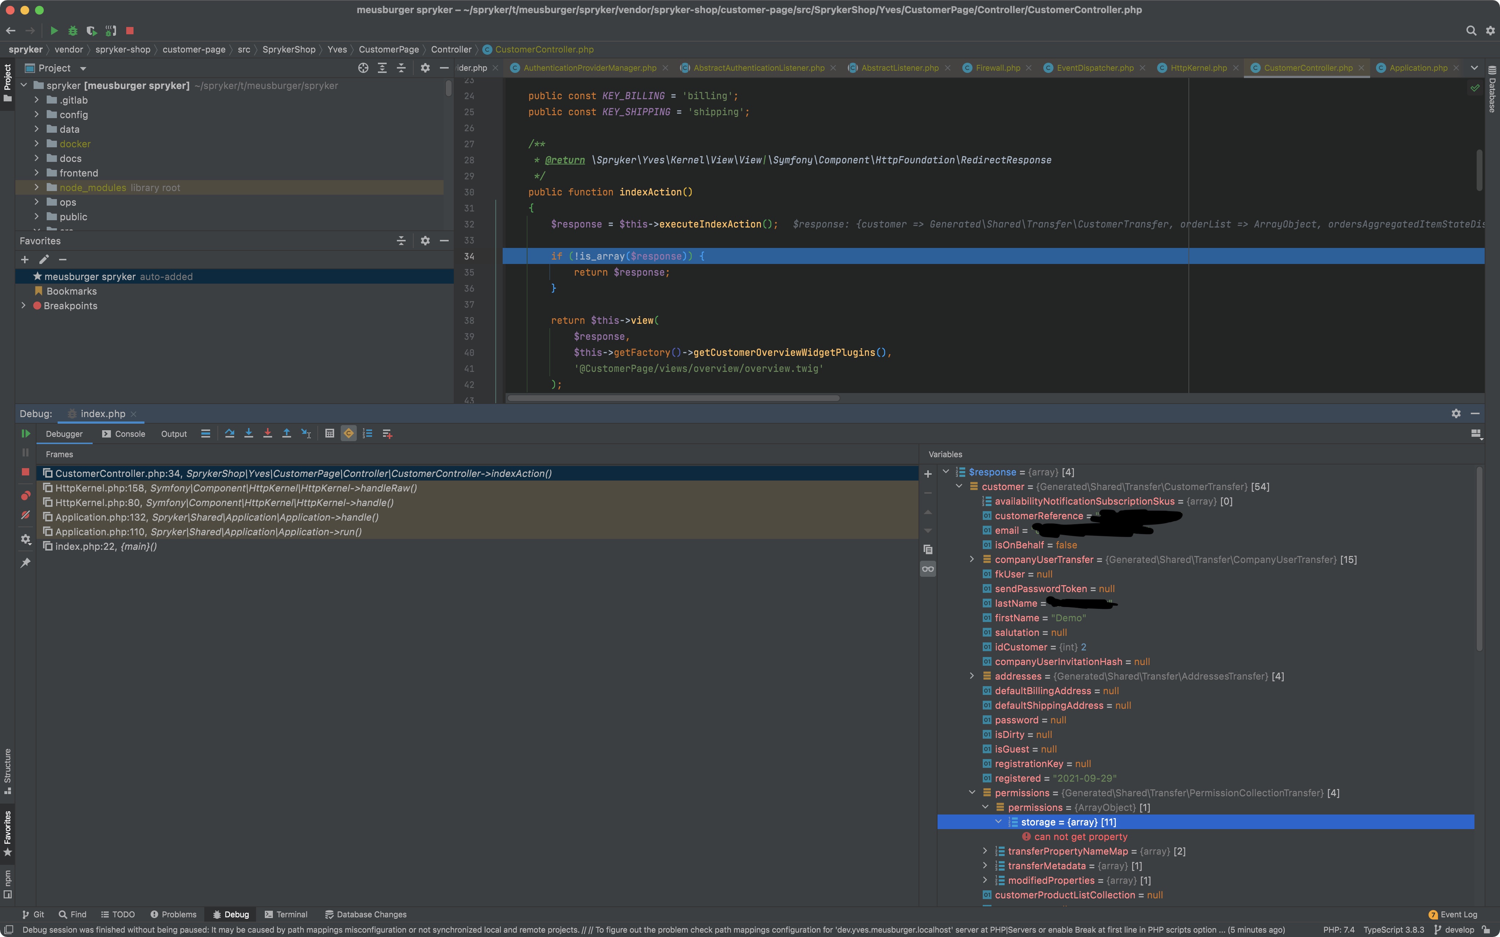The image size is (1500, 937).
Task: Open the Application.php editor tab
Action: (1418, 68)
